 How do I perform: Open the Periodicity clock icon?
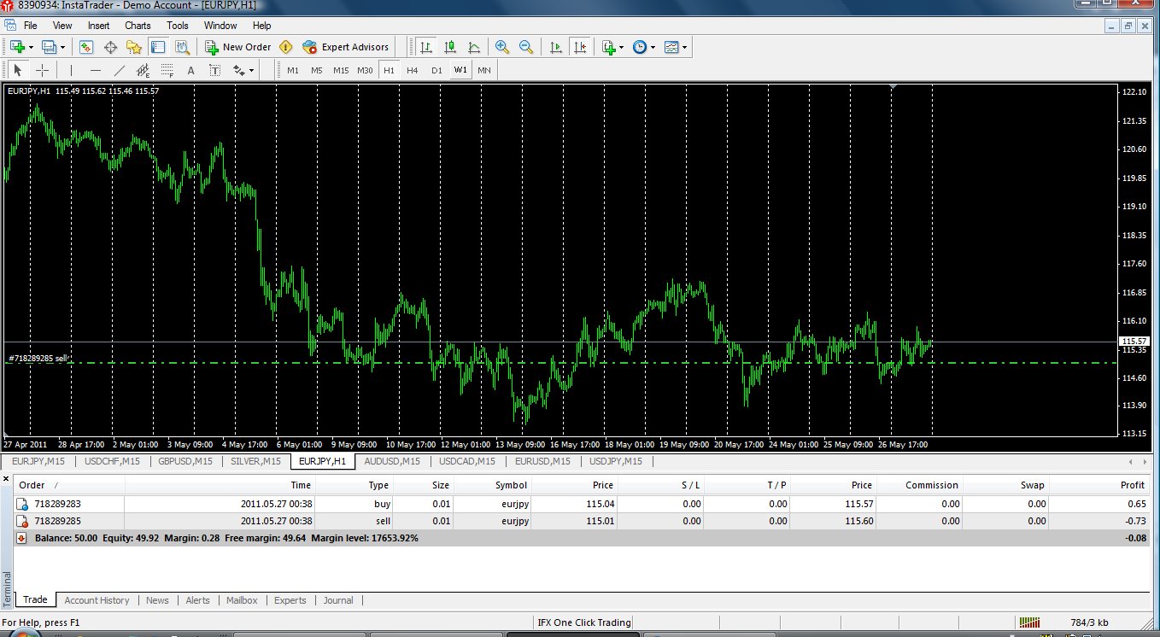[x=640, y=47]
